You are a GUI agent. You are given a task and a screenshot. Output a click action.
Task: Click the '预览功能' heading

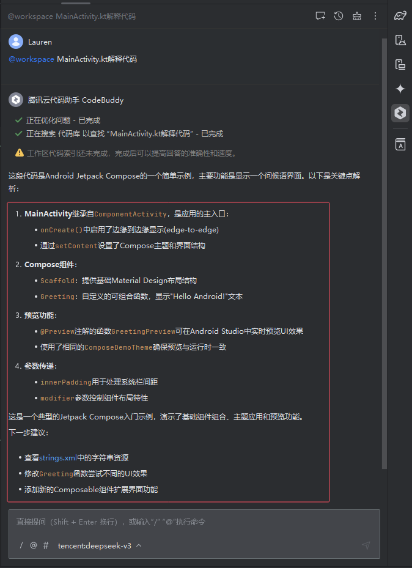[x=39, y=315]
